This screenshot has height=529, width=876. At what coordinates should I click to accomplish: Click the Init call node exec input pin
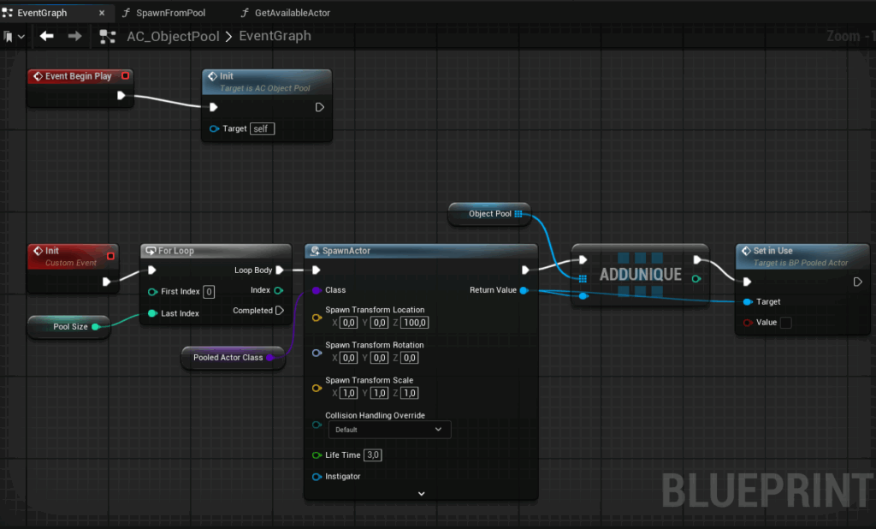point(213,107)
